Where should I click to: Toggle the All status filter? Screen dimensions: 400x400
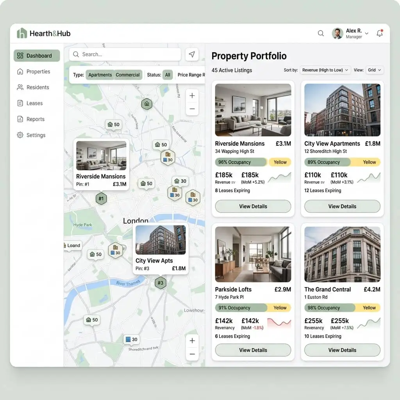coord(168,75)
